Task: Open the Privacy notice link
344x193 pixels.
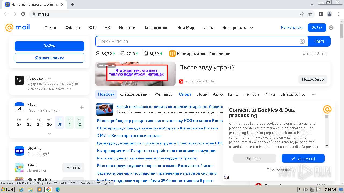Action: point(279,170)
